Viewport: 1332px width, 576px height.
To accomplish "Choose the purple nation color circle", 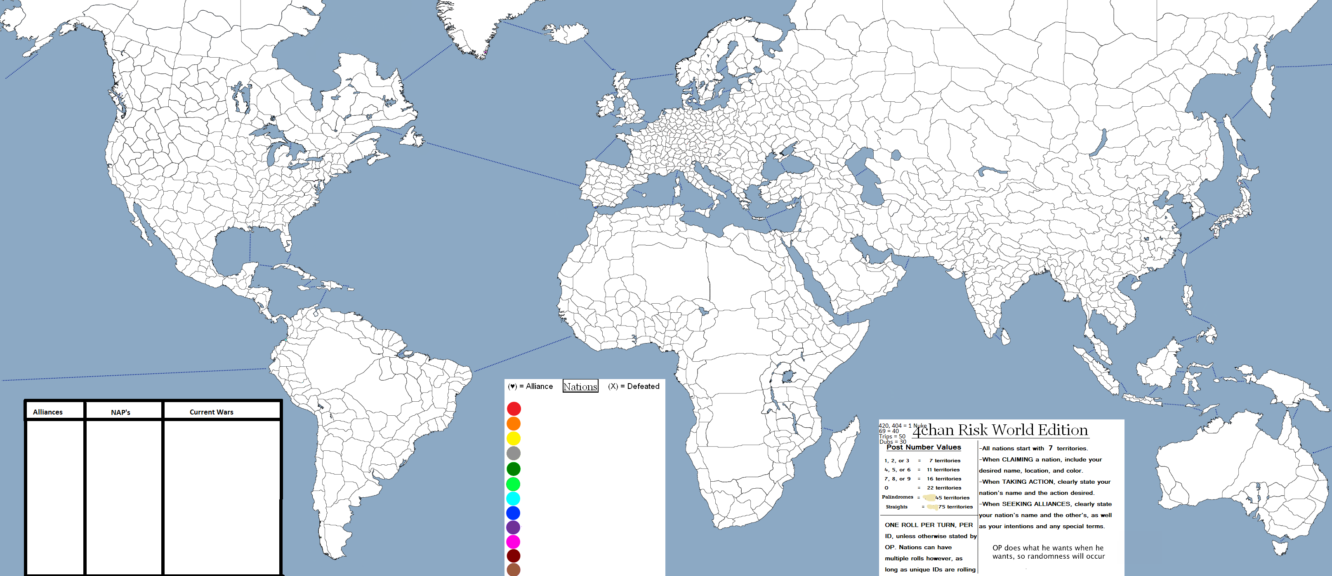I will 514,527.
